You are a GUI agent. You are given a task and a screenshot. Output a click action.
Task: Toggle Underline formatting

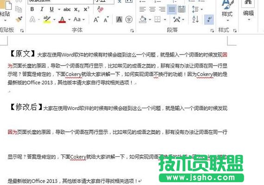point(52,9)
